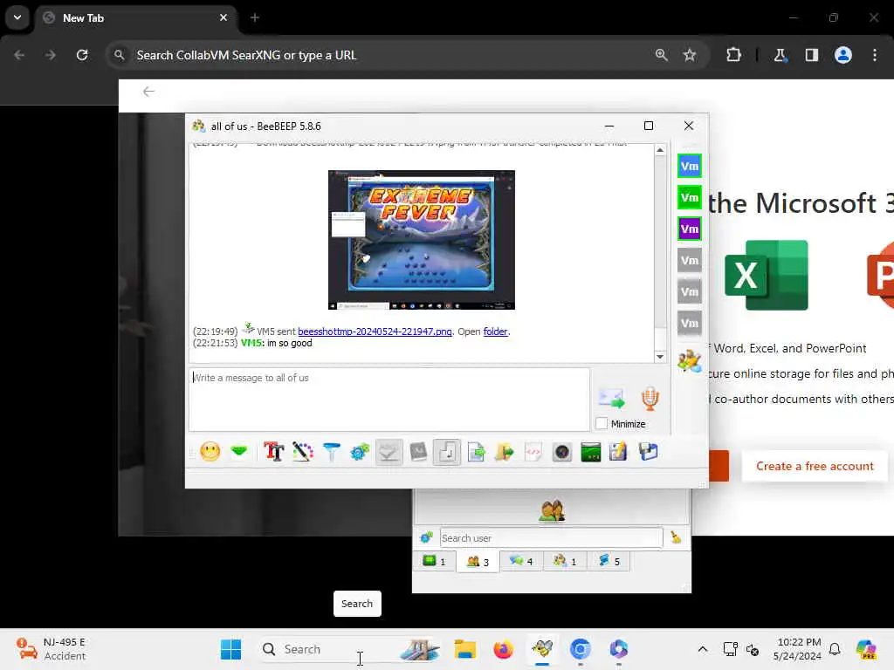Select the green tab labeled 1 in BeeBEEP
This screenshot has height=670, width=894.
(x=435, y=561)
